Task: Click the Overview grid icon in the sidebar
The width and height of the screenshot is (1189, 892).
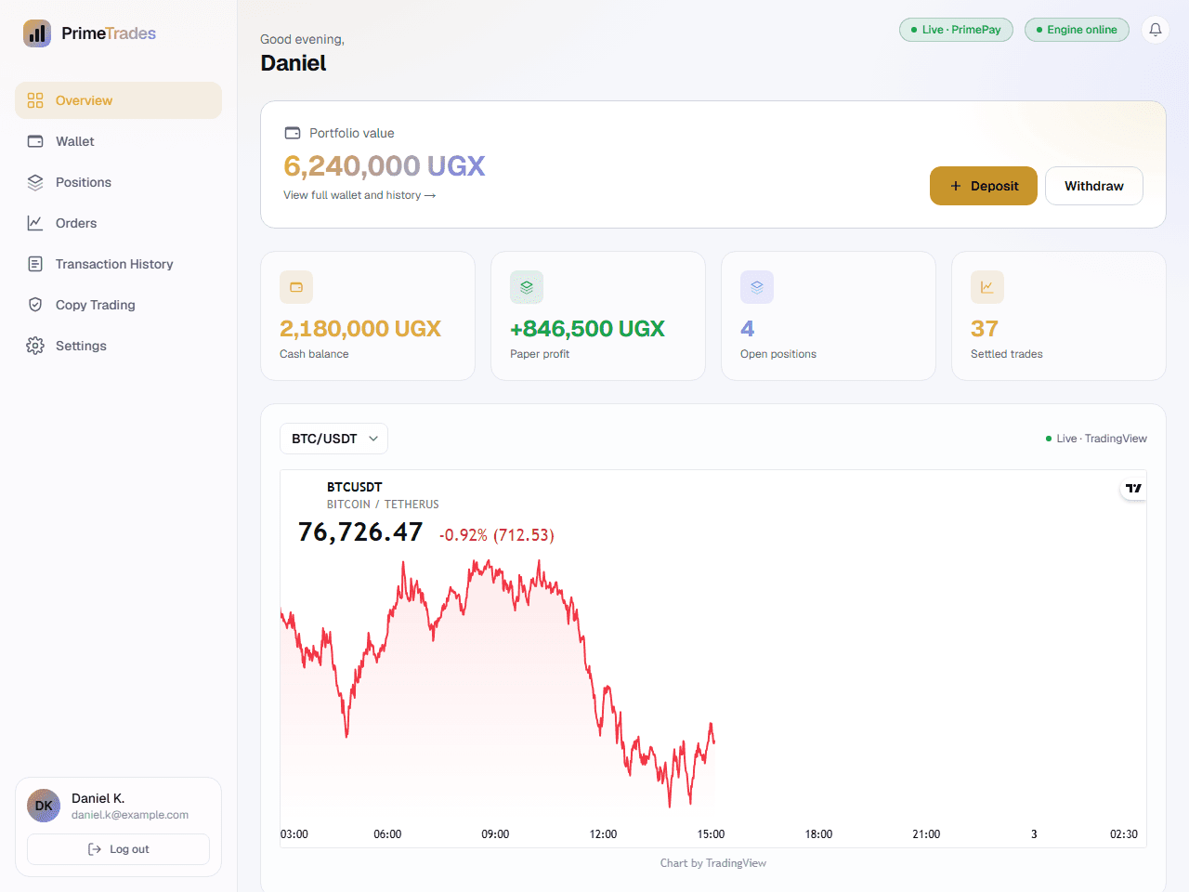Action: tap(35, 100)
